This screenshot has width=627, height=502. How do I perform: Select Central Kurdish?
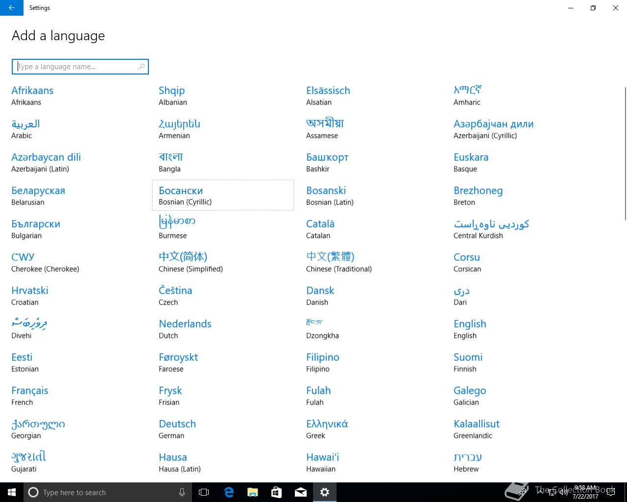point(518,228)
